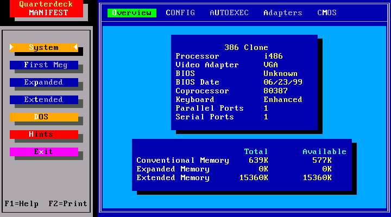Image resolution: width=391 pixels, height=217 pixels.
Task: Click the Expanded Memory row label
Action: [x=173, y=169]
